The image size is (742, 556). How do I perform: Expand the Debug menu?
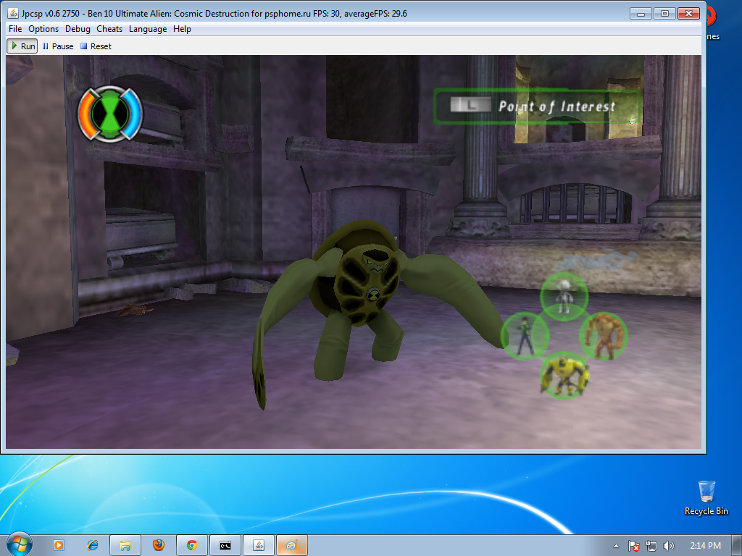point(78,29)
